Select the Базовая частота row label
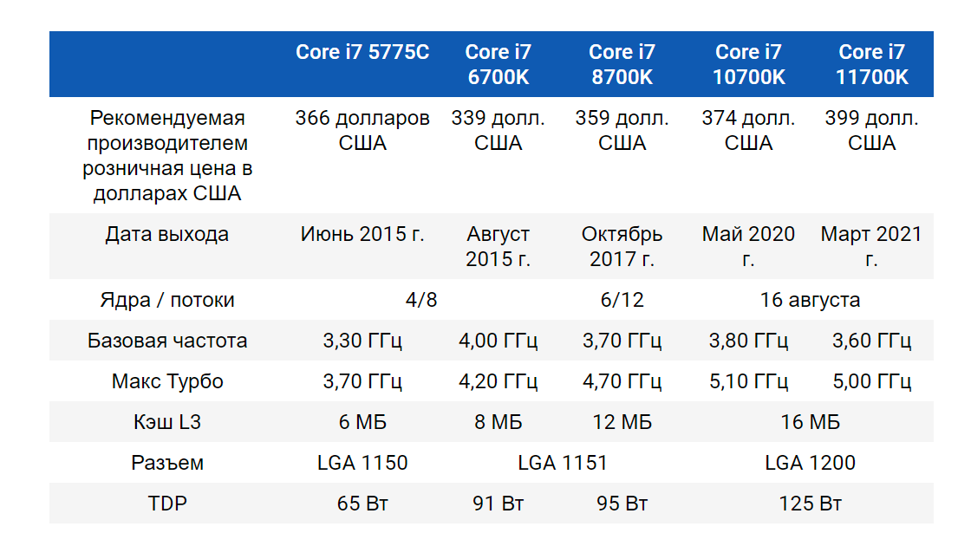This screenshot has height=546, width=971. pos(167,341)
